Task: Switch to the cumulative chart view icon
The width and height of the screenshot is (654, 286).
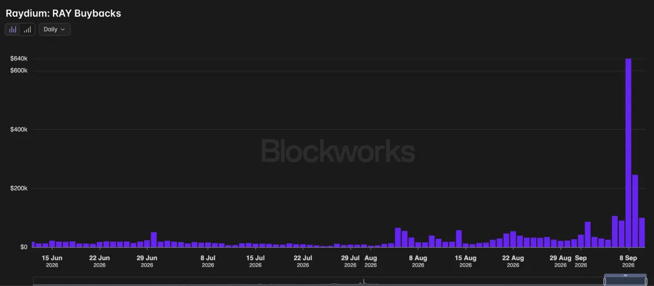Action: click(x=28, y=29)
